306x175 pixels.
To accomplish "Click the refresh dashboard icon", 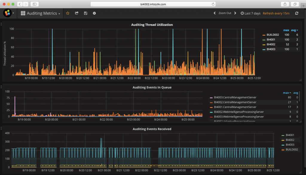I will click(296, 13).
